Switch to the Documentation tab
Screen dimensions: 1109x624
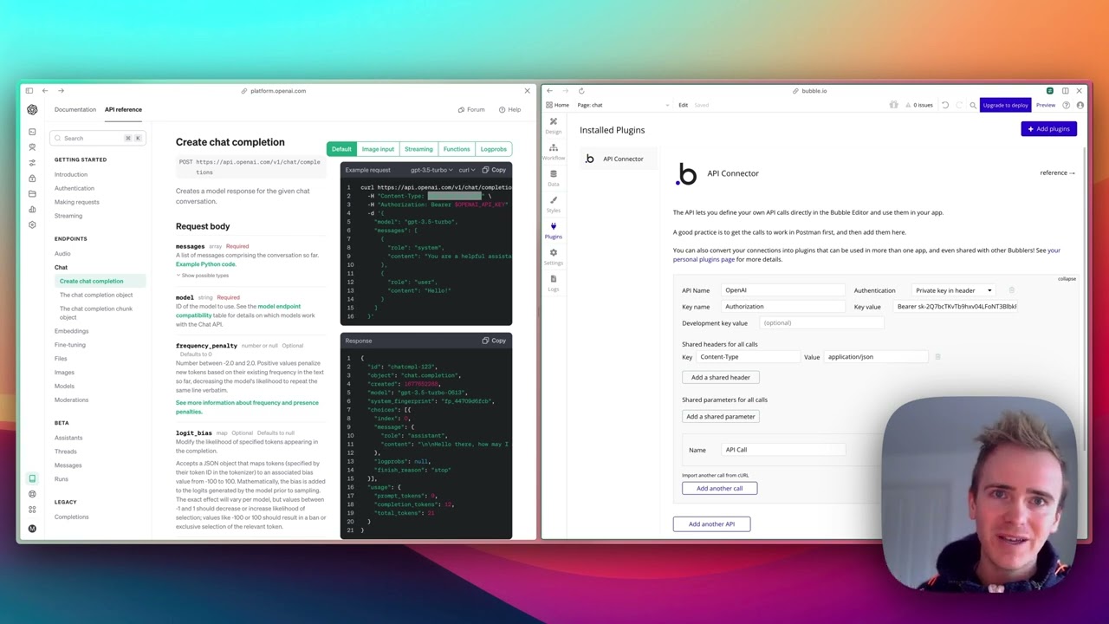coord(75,109)
